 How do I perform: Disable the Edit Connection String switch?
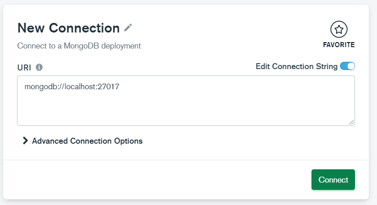point(347,66)
